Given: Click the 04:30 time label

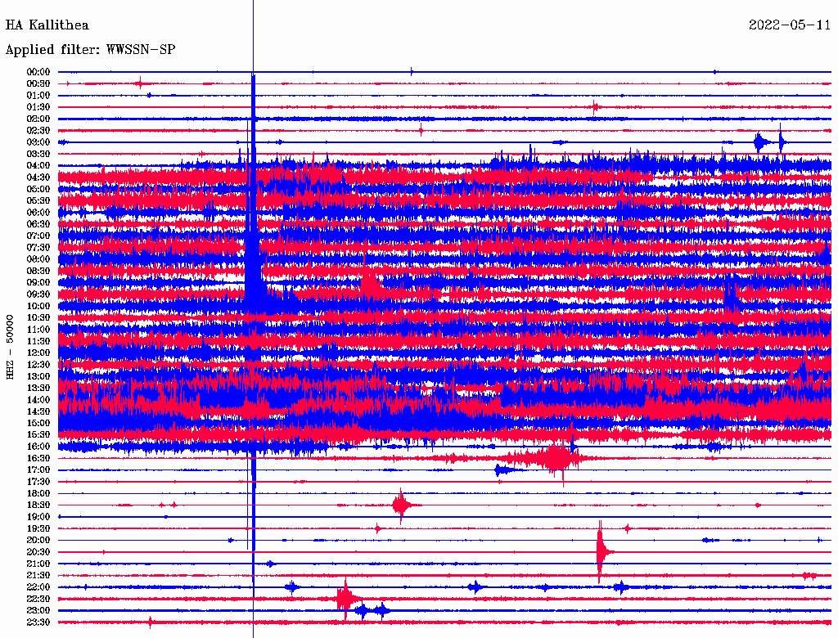Looking at the screenshot, I should pos(38,177).
